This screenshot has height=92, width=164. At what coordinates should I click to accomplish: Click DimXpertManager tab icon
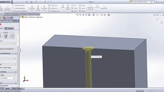click(8, 18)
